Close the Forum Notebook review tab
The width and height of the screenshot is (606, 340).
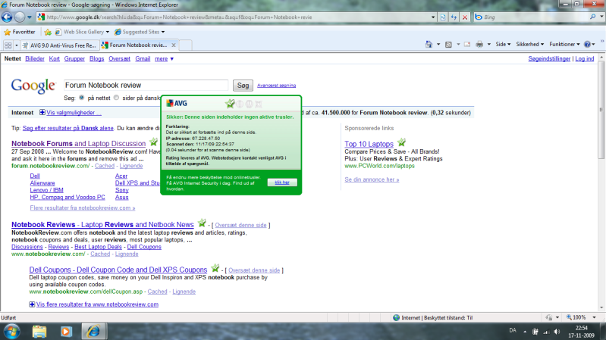click(x=174, y=45)
